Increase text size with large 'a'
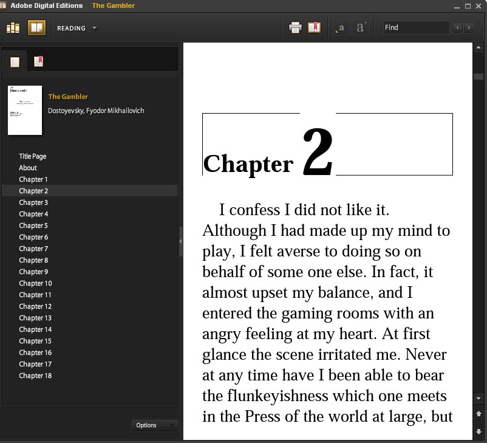 pos(361,28)
